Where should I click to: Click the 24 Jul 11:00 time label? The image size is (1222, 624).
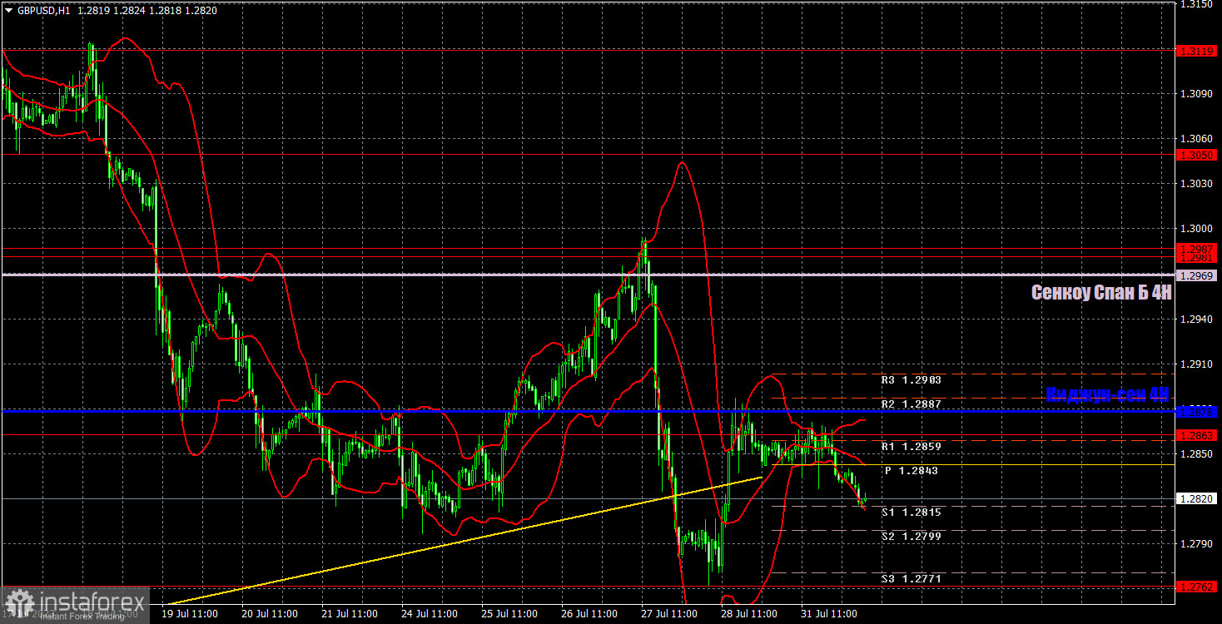pos(431,614)
